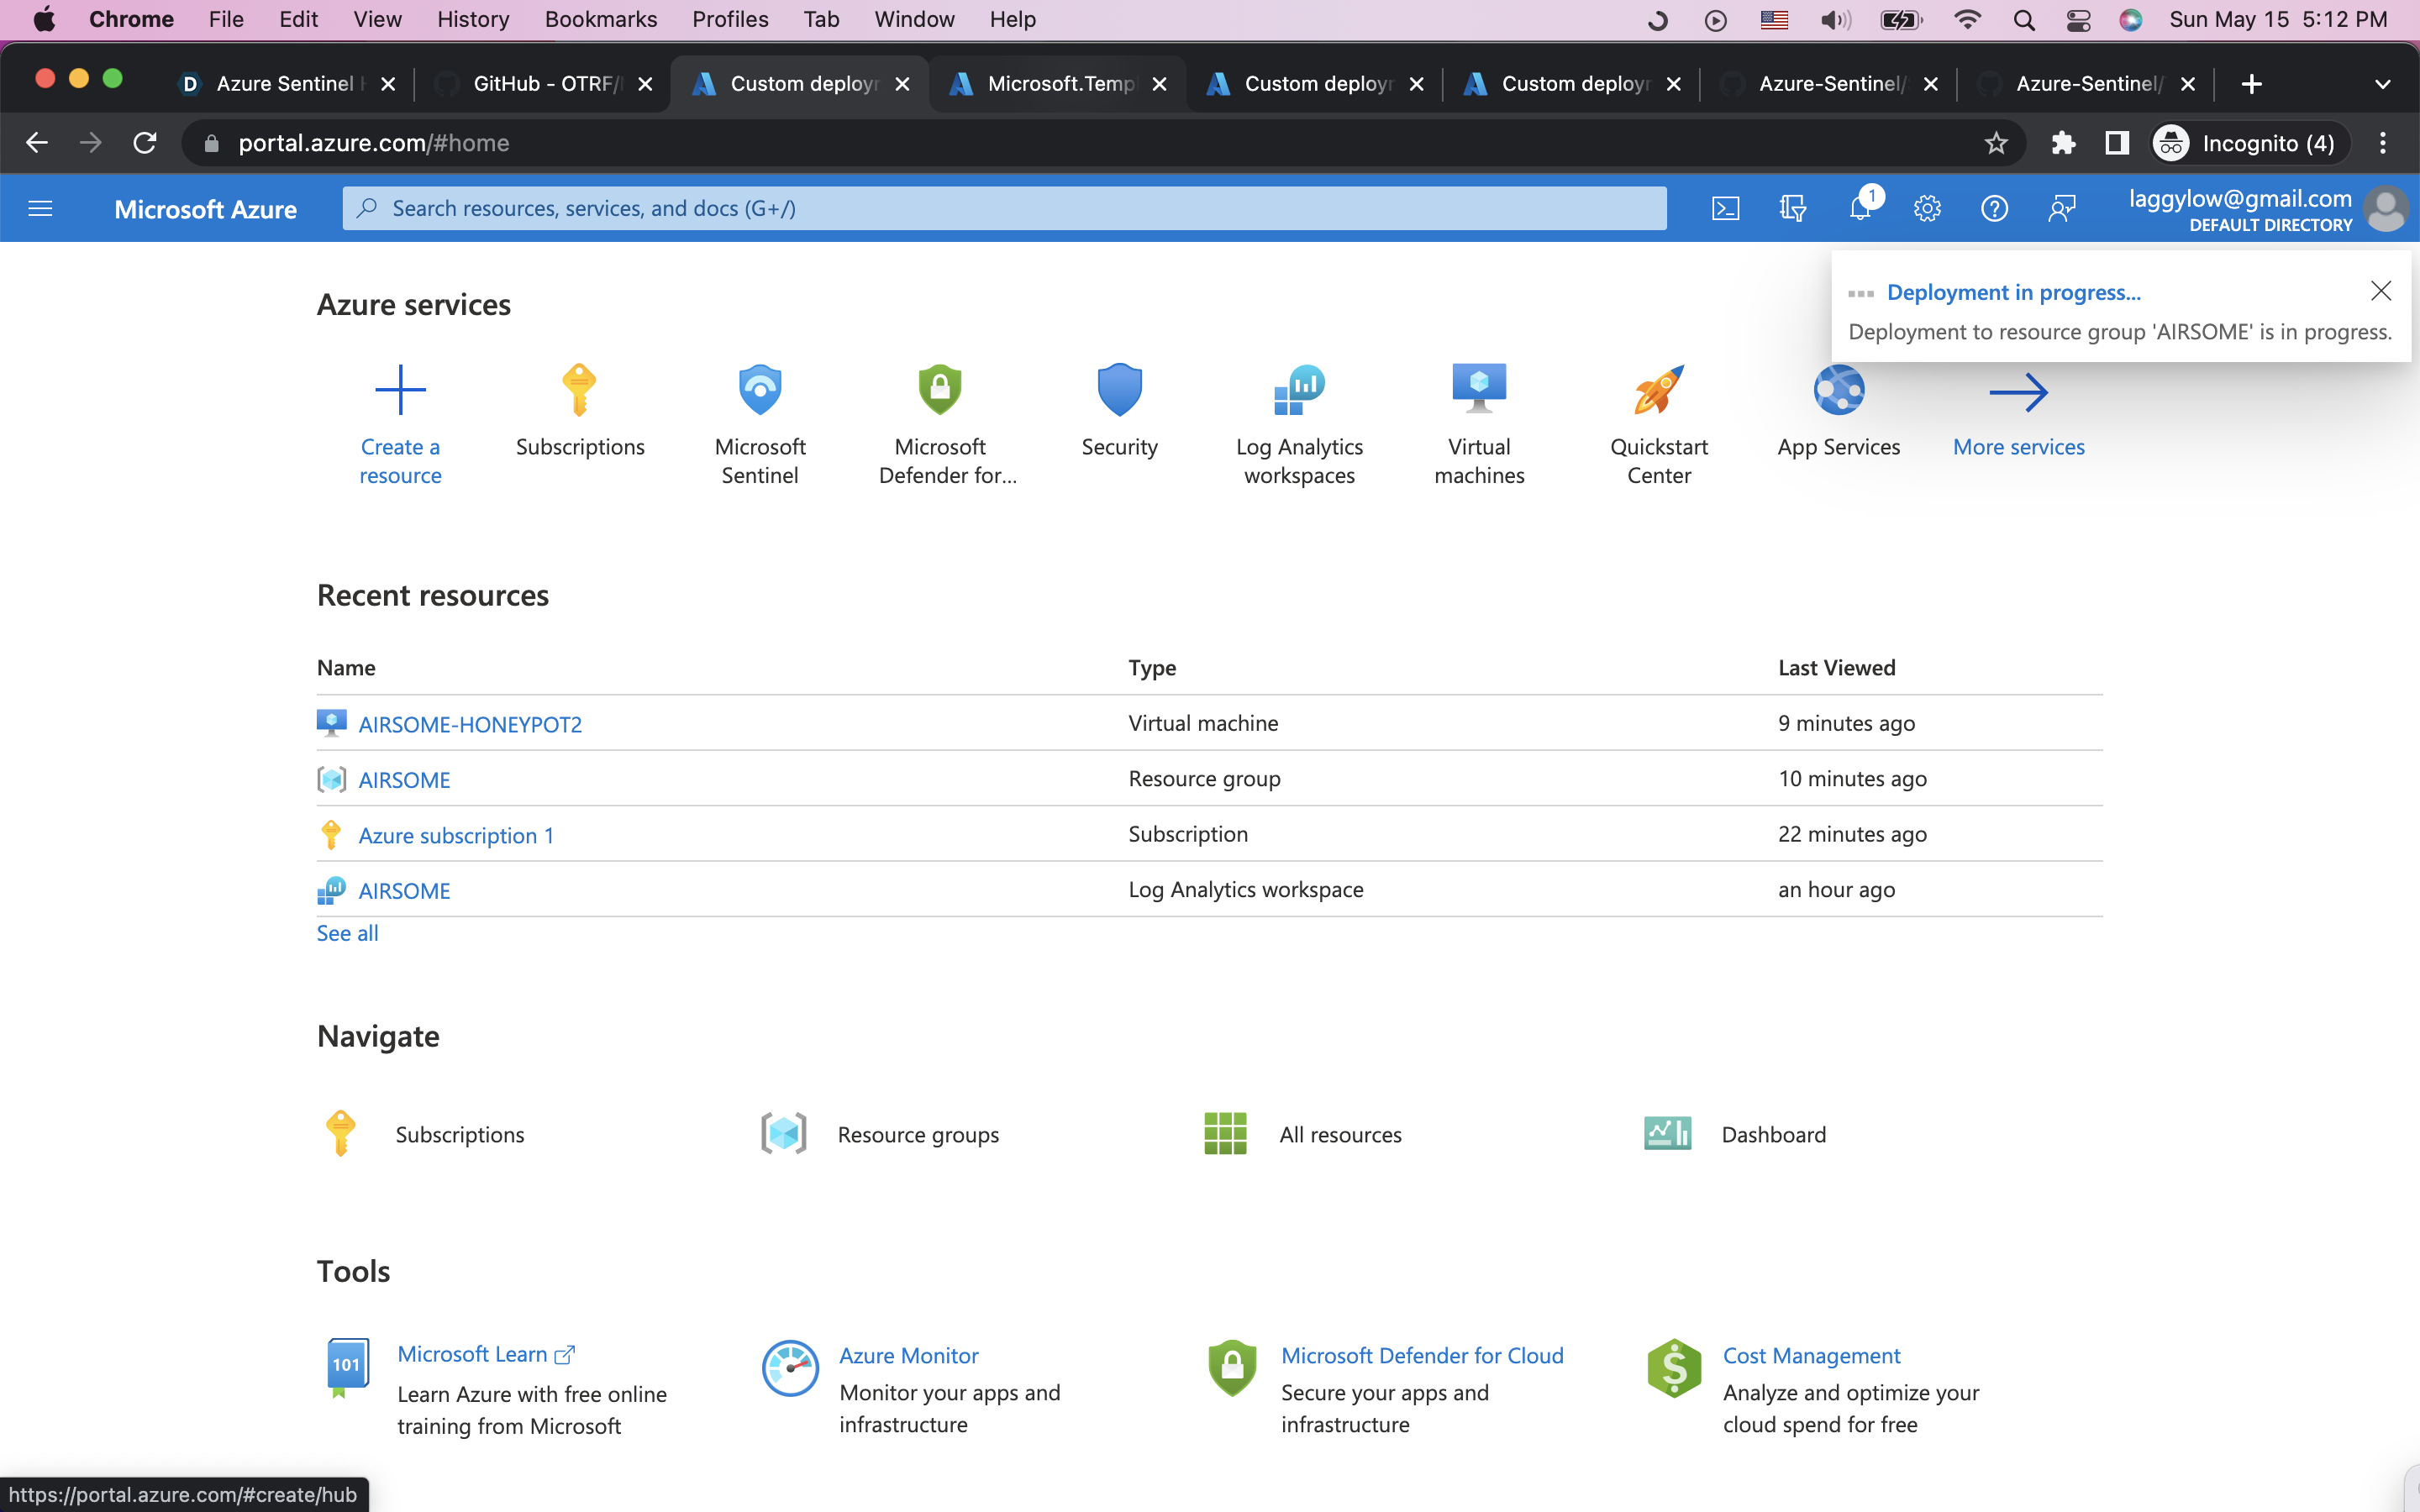Click the Help question mark icon
Screen dimensions: 2420x1512
pyautogui.click(x=1994, y=208)
